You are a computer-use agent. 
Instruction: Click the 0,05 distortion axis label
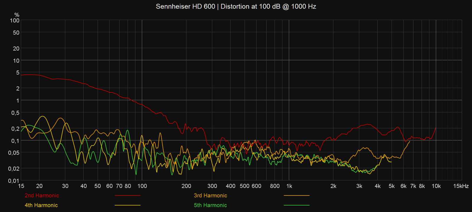click(14, 153)
